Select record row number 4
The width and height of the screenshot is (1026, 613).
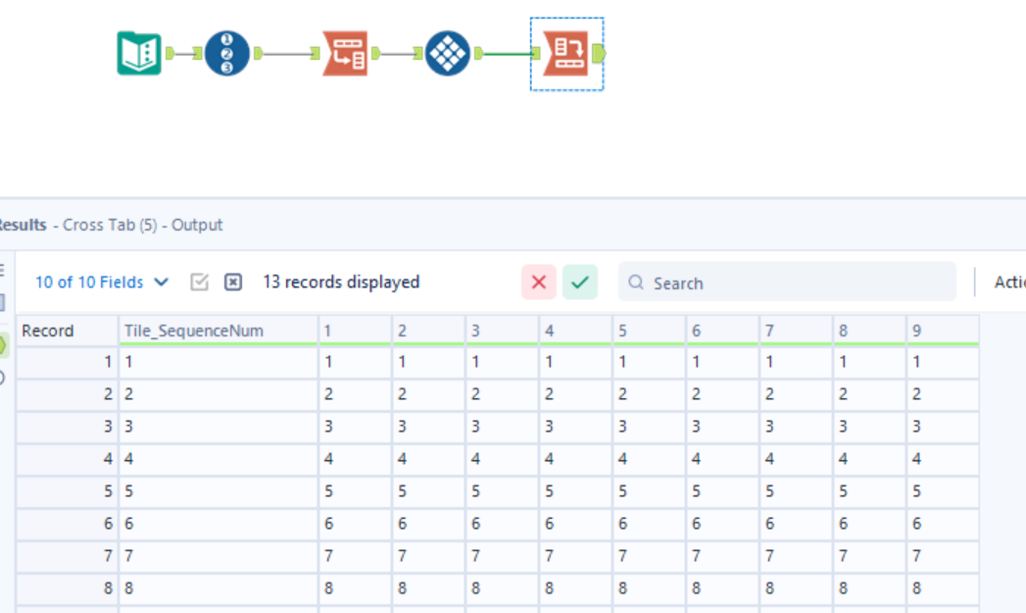tap(67, 458)
